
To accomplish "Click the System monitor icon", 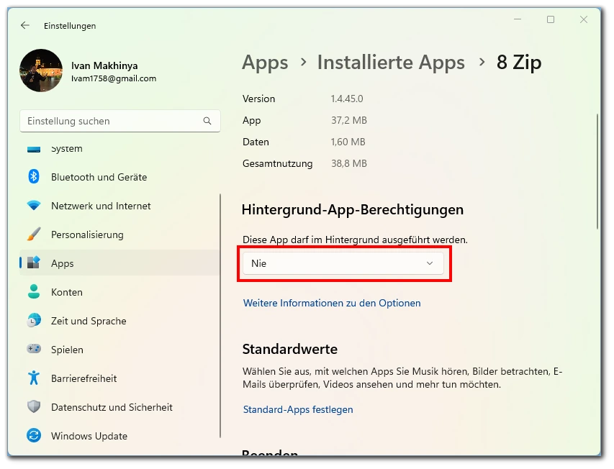I will point(34,149).
